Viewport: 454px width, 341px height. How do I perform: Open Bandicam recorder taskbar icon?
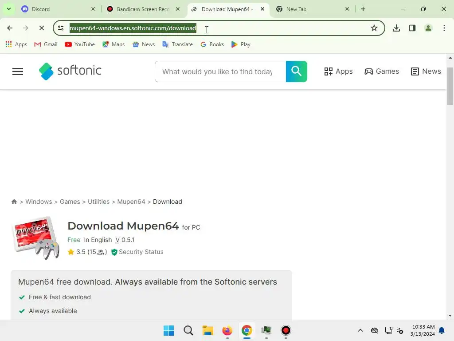coord(286,330)
